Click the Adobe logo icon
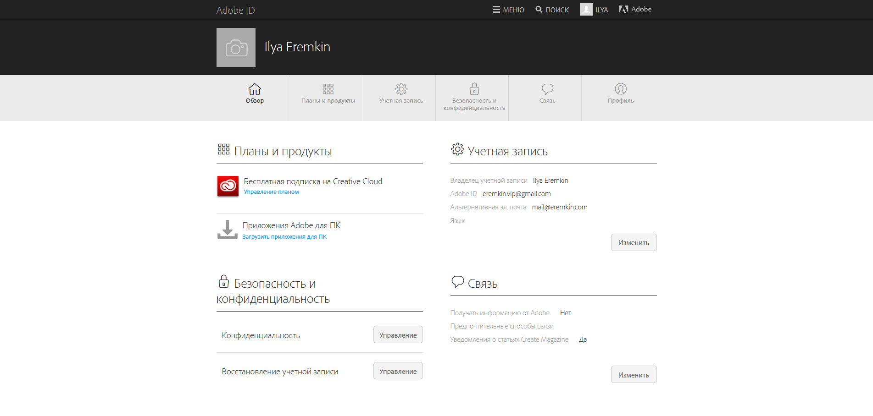 (623, 9)
